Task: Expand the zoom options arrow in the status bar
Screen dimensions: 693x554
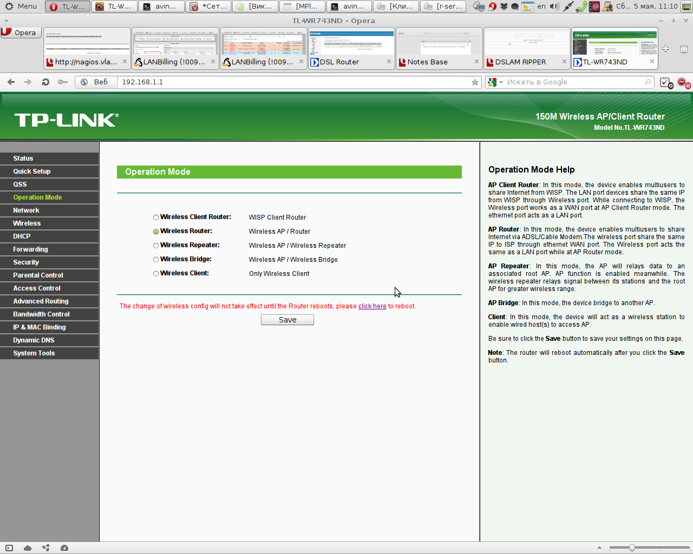Action: click(599, 548)
